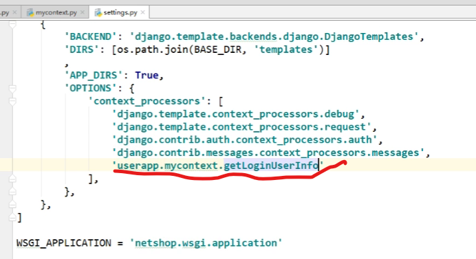Viewport: 476px width, 259px height.
Task: Click the 'django.template.context_processors.debug' string
Action: coord(236,114)
